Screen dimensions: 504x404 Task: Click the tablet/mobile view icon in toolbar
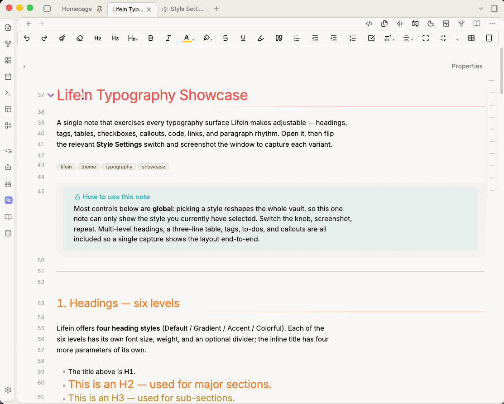point(489,38)
